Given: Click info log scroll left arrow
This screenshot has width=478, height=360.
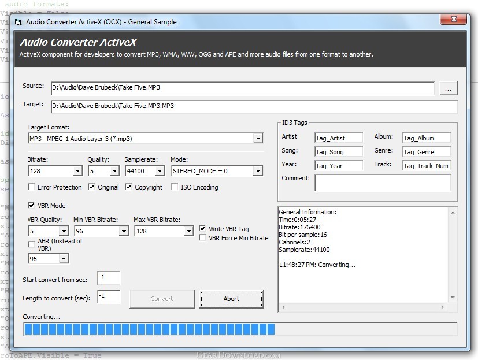Looking at the screenshot, I should [x=283, y=307].
